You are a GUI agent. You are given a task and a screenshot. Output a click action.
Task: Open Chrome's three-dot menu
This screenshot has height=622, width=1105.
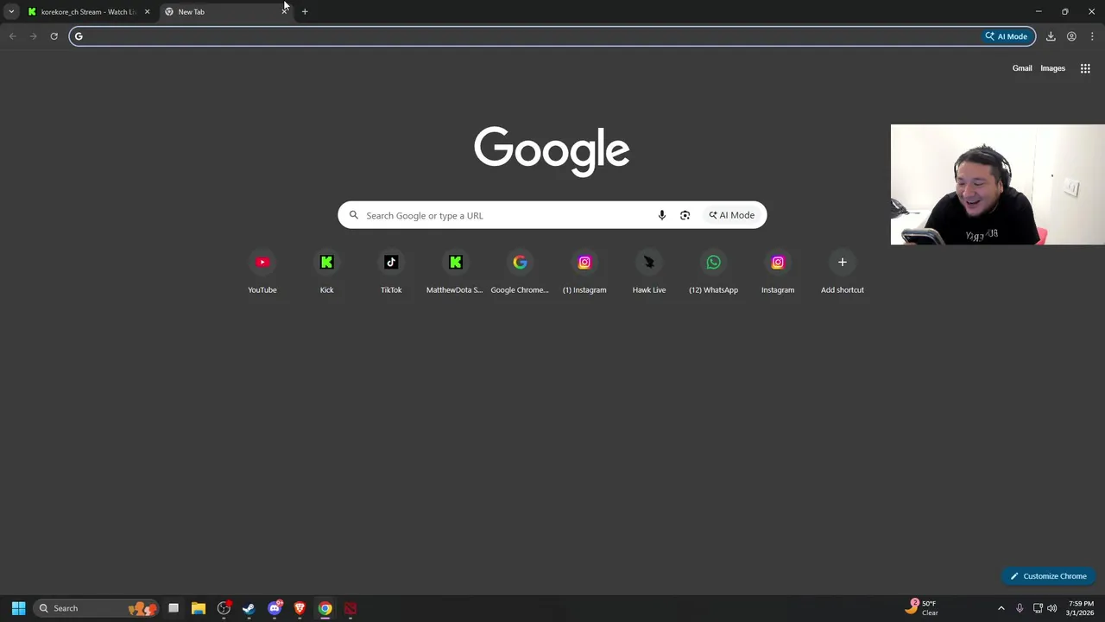coord(1092,36)
